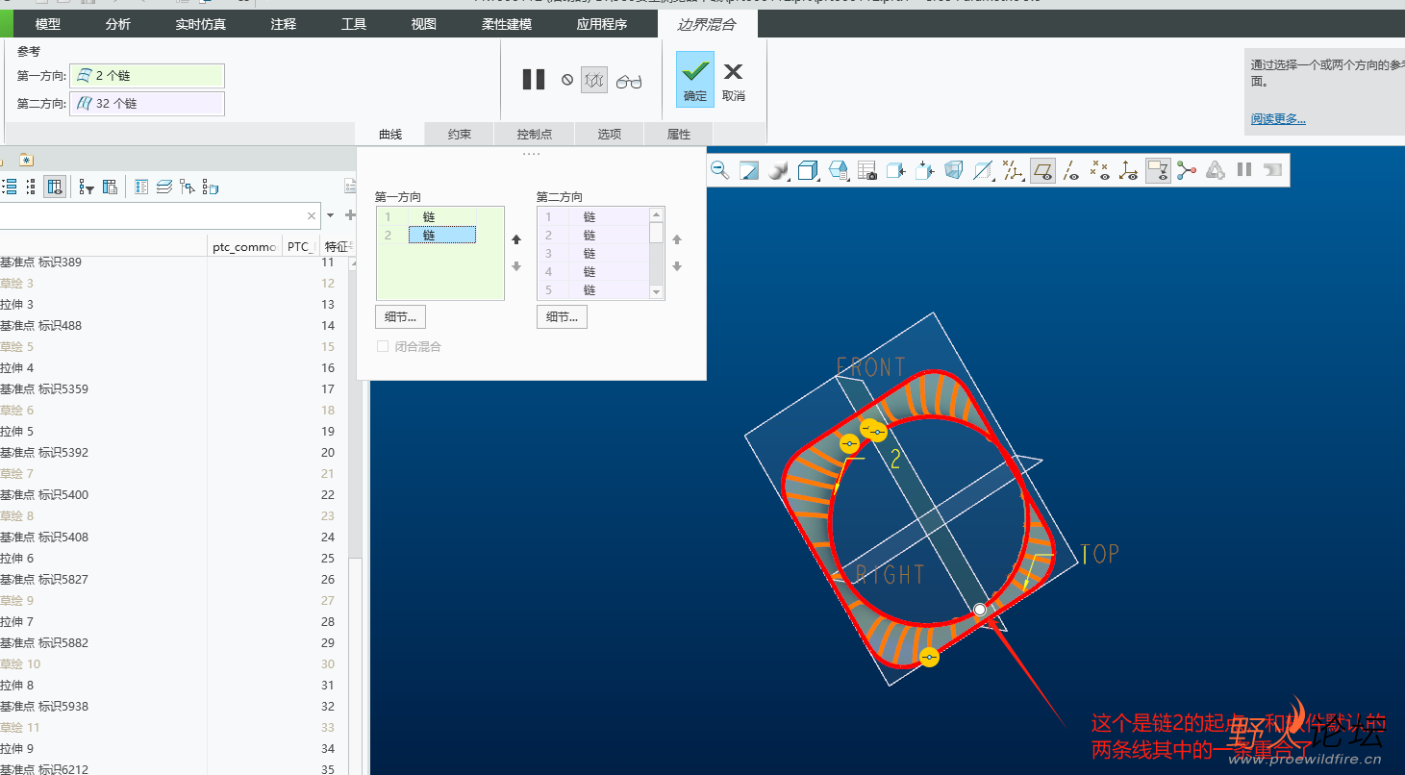Select chain 2 in first direction list
Viewport: 1405px width, 775px height.
[440, 235]
